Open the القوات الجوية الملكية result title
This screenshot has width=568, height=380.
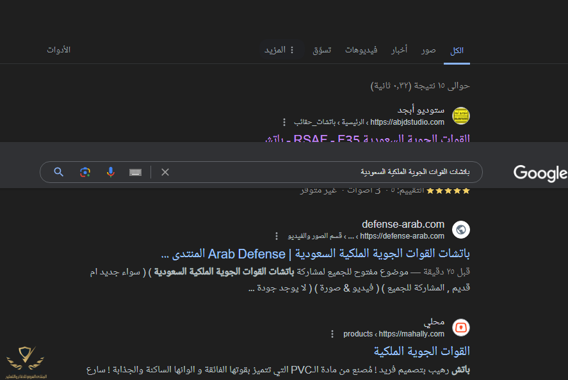tap(422, 351)
